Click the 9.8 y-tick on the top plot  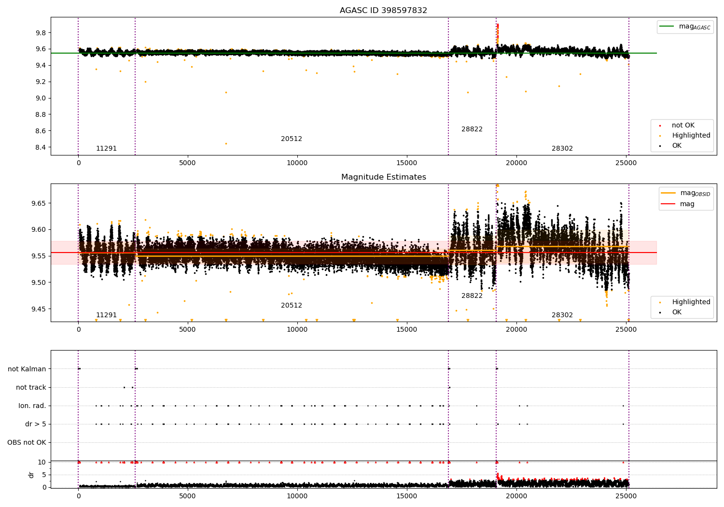(41, 33)
